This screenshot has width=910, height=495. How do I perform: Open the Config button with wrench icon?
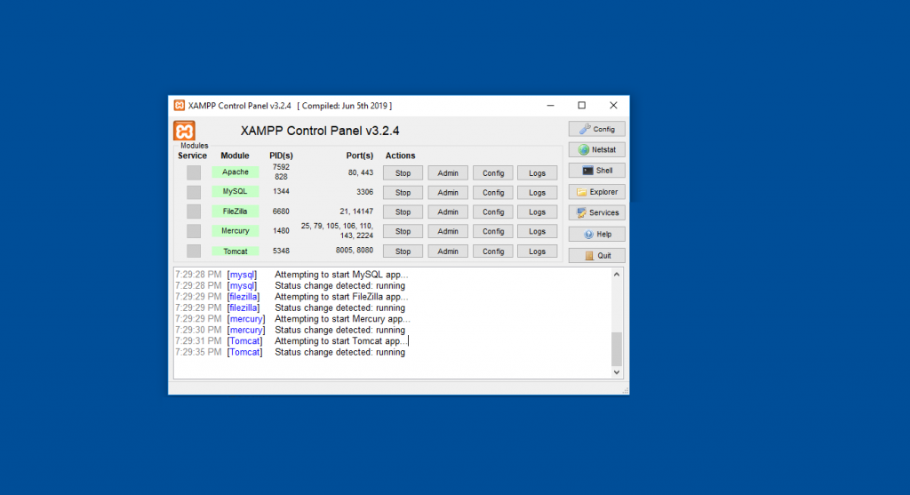596,129
